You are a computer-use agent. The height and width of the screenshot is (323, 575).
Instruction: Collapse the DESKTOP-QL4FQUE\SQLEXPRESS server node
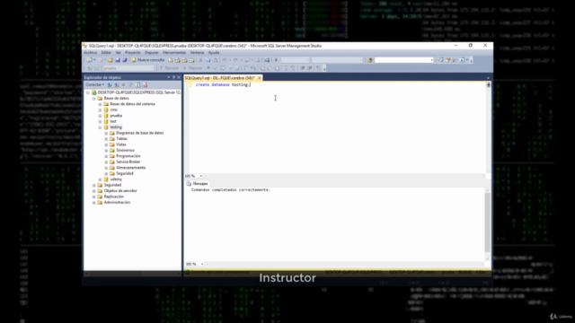coord(88,92)
